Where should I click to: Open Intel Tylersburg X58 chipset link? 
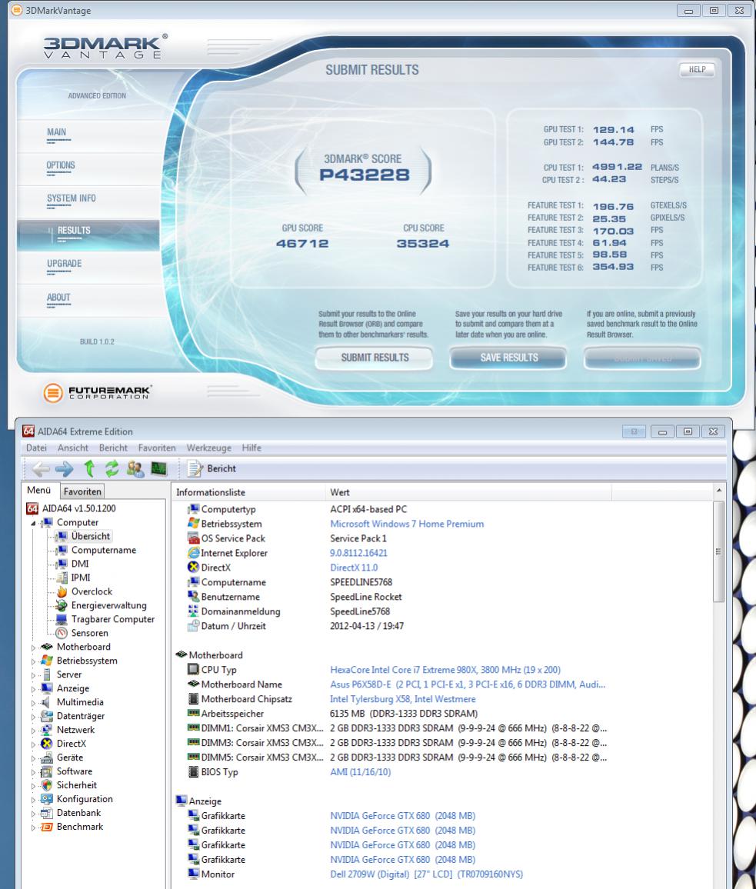[x=403, y=699]
